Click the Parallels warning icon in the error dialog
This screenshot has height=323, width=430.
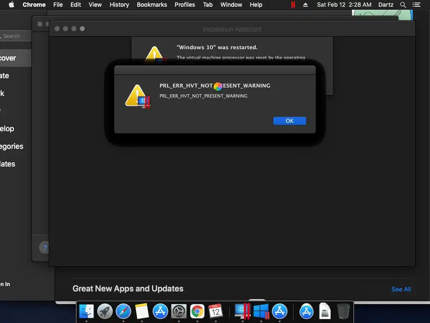click(138, 96)
